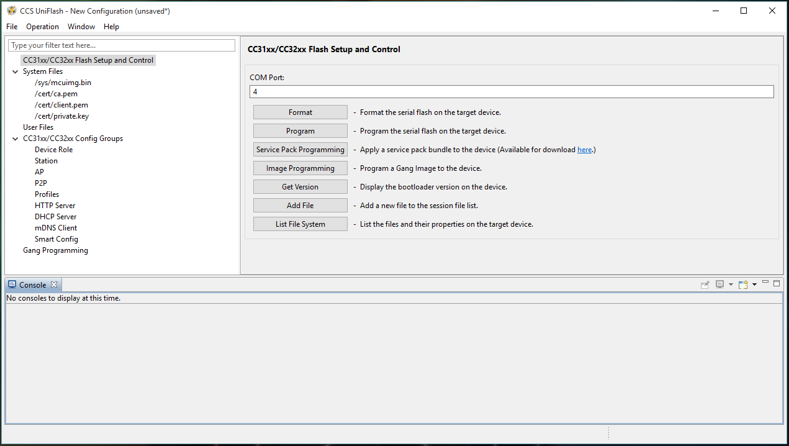789x446 pixels.
Task: Maximize the Console panel
Action: click(x=776, y=284)
